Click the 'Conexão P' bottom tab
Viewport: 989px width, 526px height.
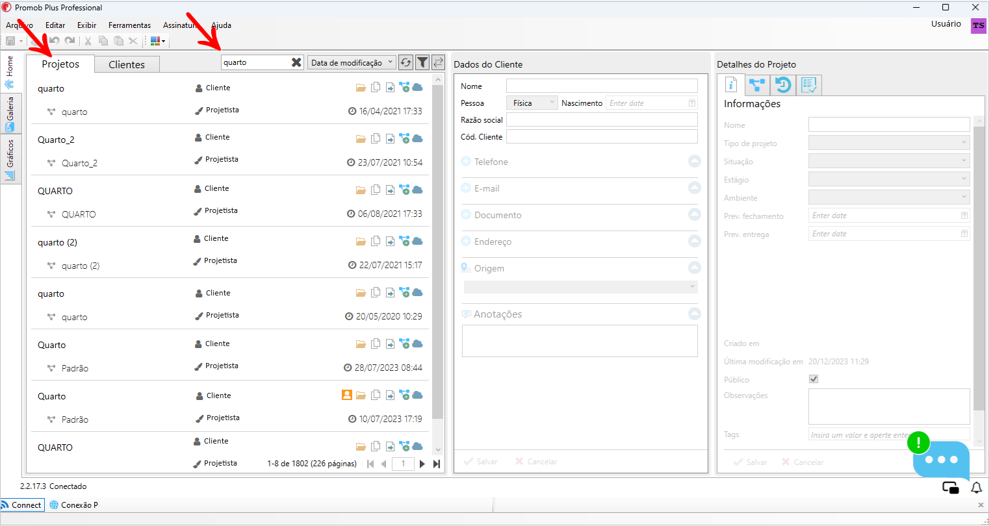point(74,505)
